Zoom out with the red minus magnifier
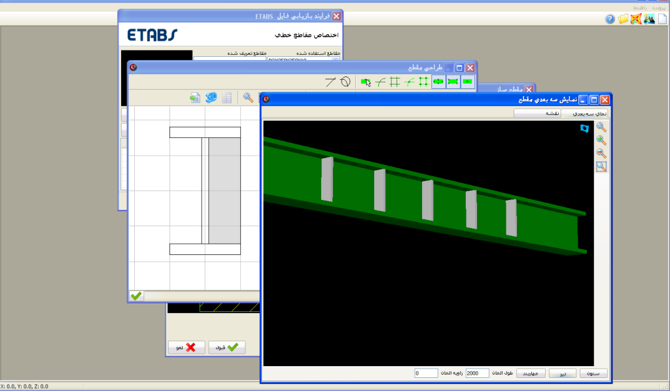The image size is (670, 391). 601,154
